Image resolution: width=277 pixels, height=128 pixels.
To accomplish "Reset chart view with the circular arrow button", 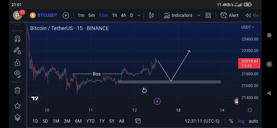I will [x=144, y=90].
